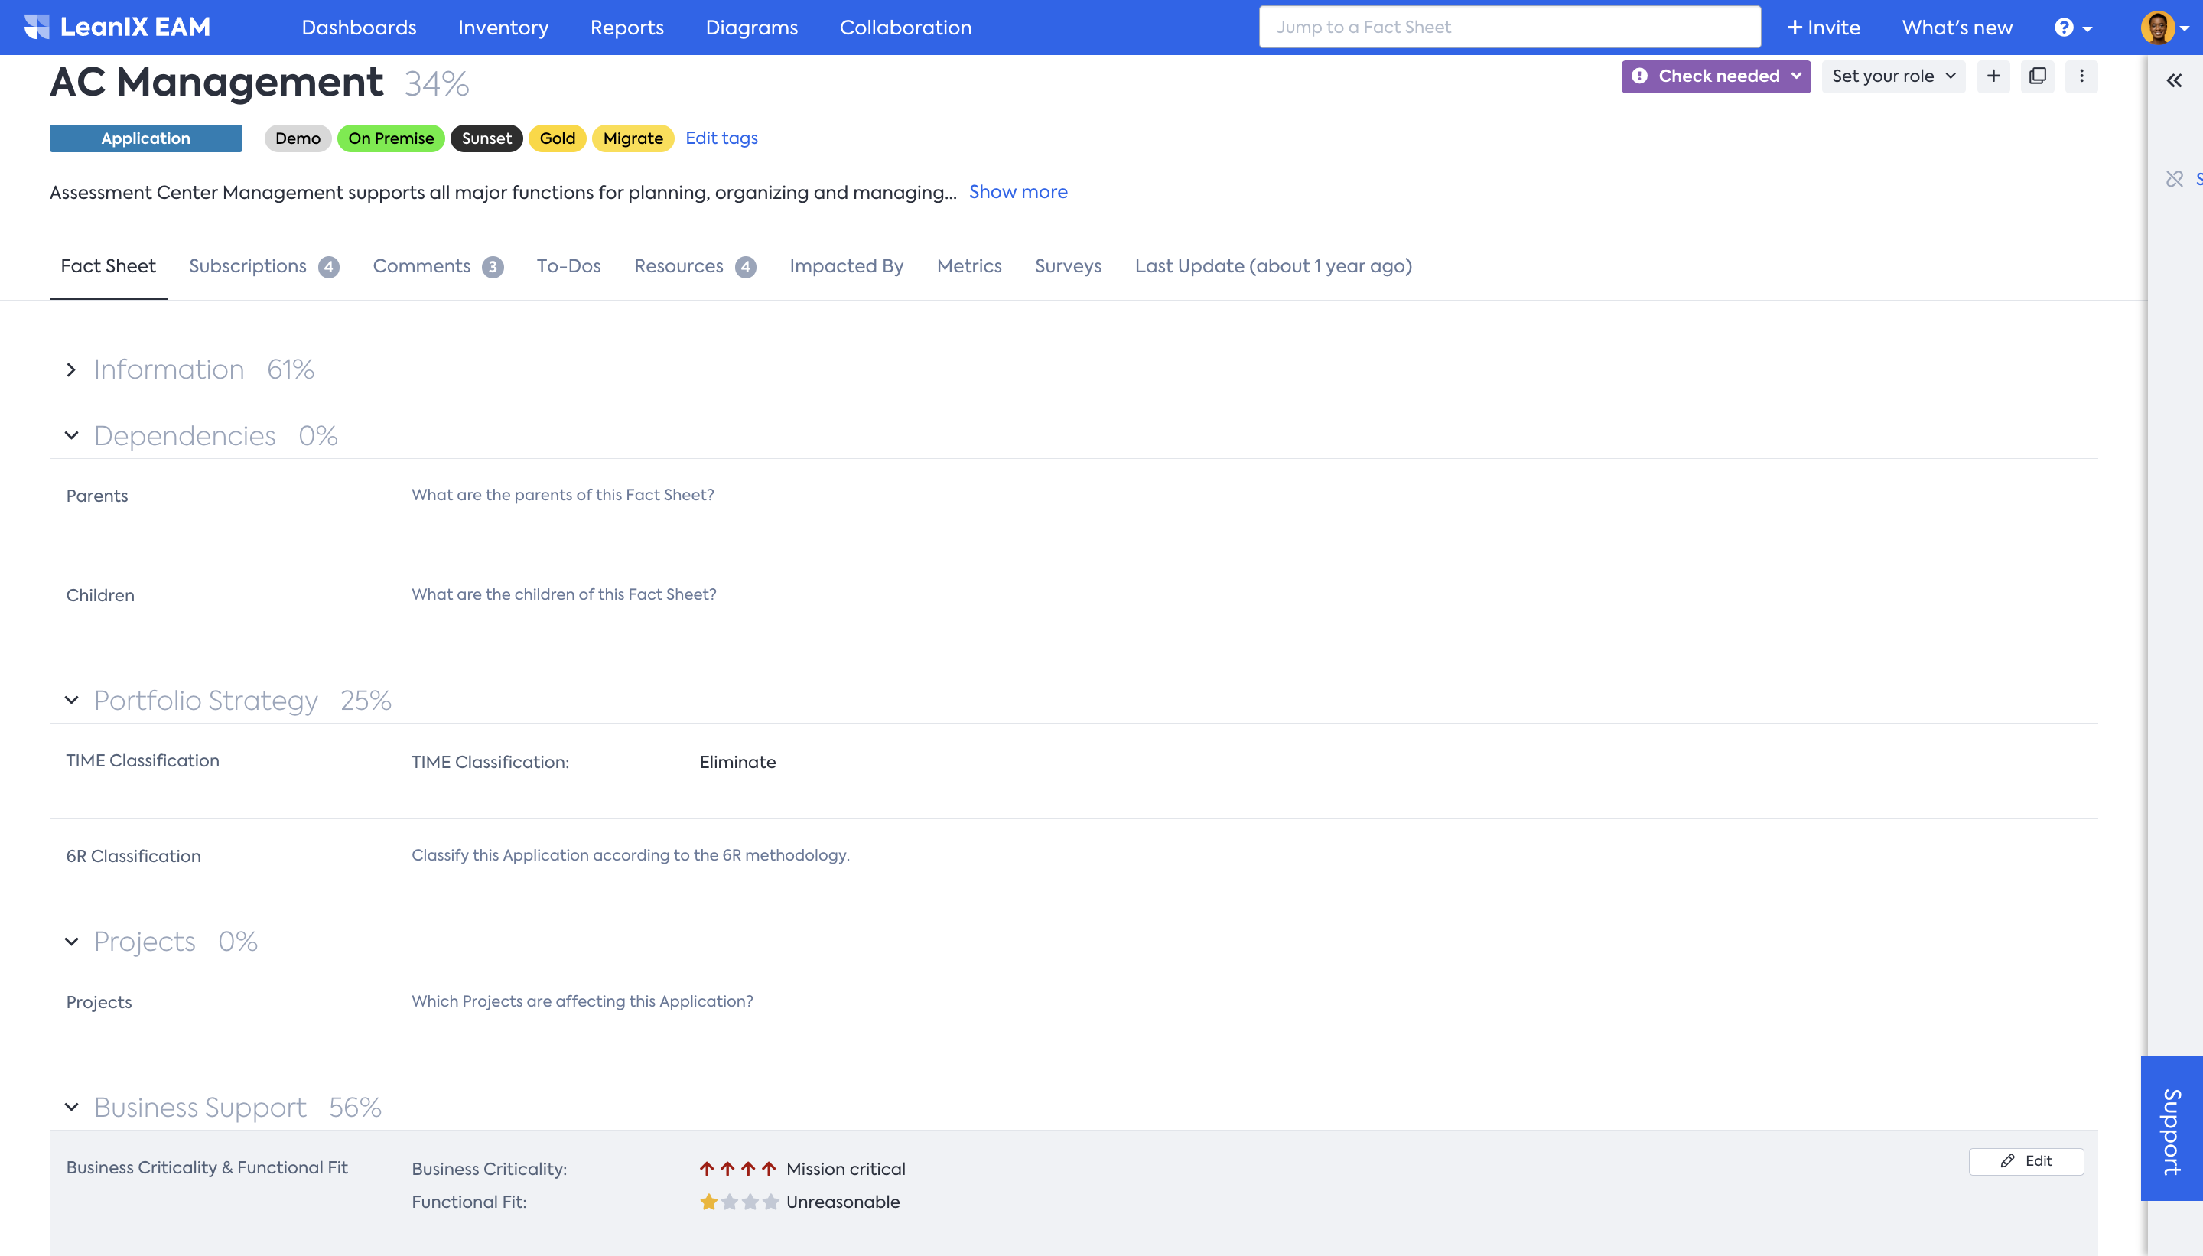Open the three-dot more actions menu
The width and height of the screenshot is (2203, 1256).
(2081, 76)
